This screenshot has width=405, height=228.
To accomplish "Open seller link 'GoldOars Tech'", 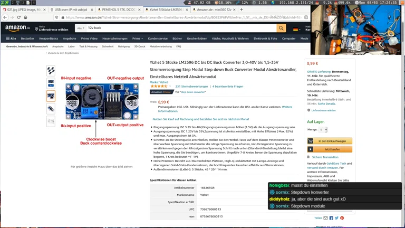I will pos(336,164).
